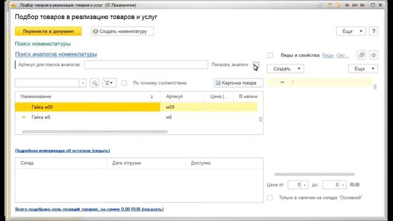Enable По точному соответствию checkbox
Screen dimensions: 393x221
(124, 83)
